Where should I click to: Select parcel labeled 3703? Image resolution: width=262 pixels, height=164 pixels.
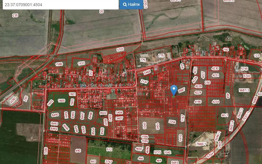pyautogui.click(x=120, y=50)
